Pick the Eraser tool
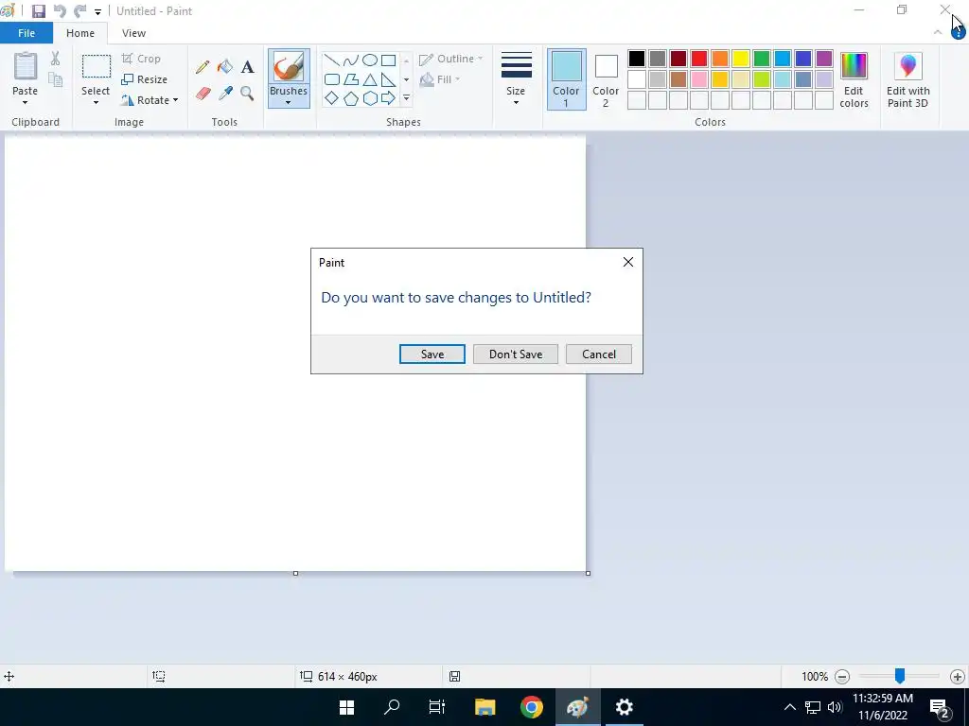 click(x=203, y=94)
